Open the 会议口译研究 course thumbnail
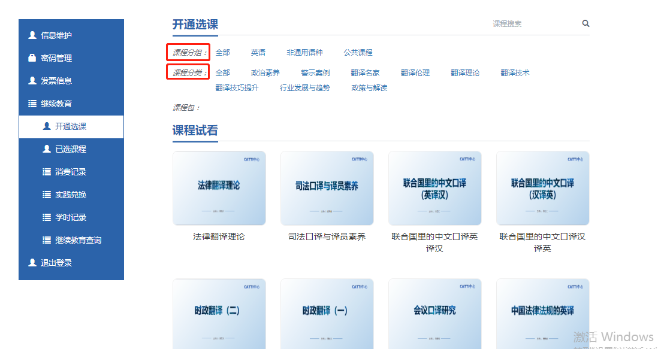 (x=434, y=312)
